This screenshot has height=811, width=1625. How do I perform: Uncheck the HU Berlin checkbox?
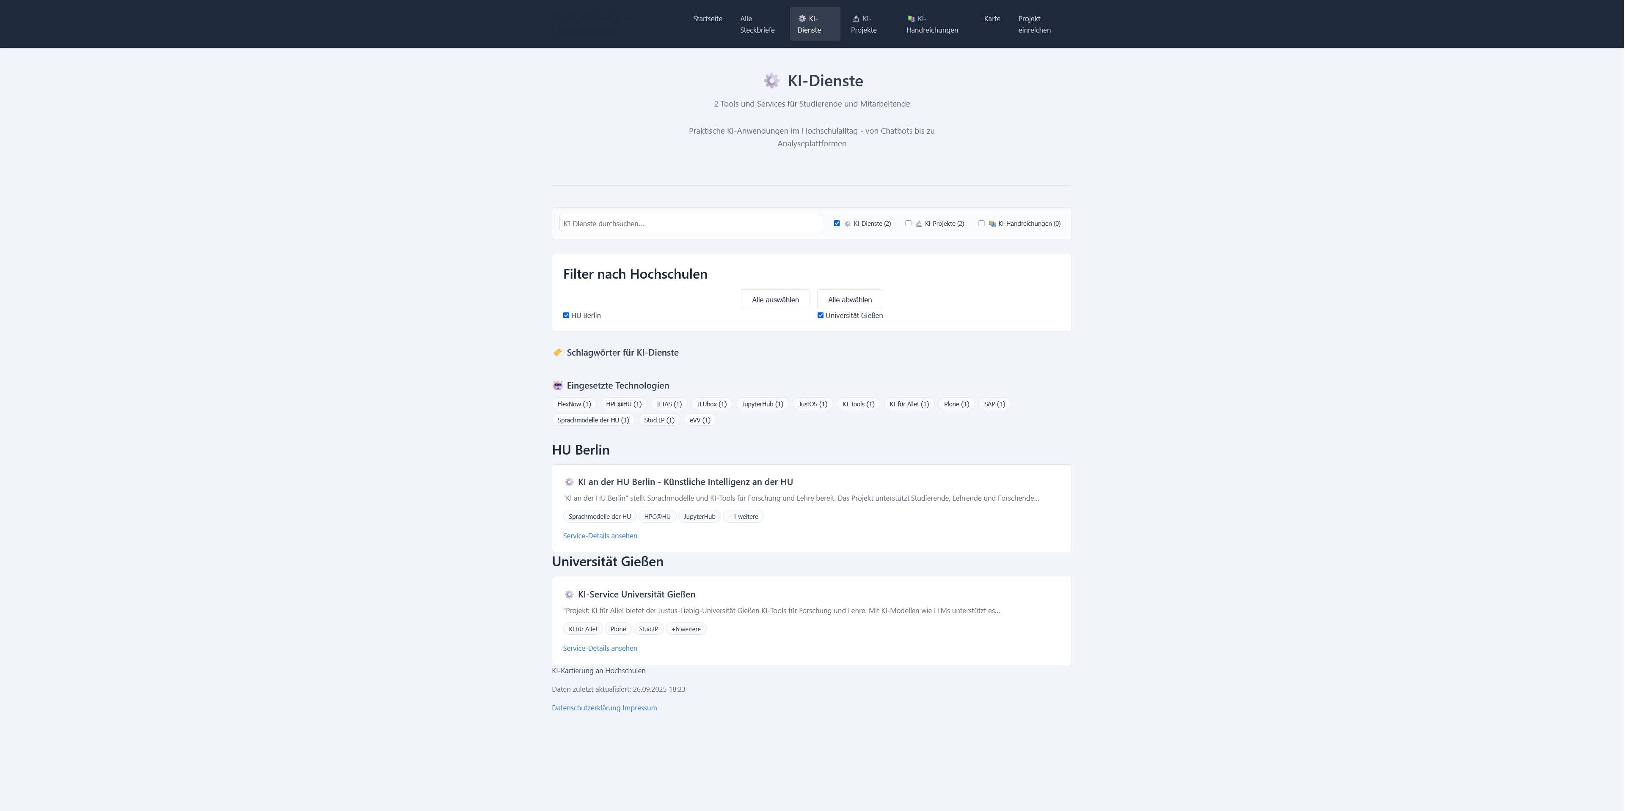click(566, 315)
